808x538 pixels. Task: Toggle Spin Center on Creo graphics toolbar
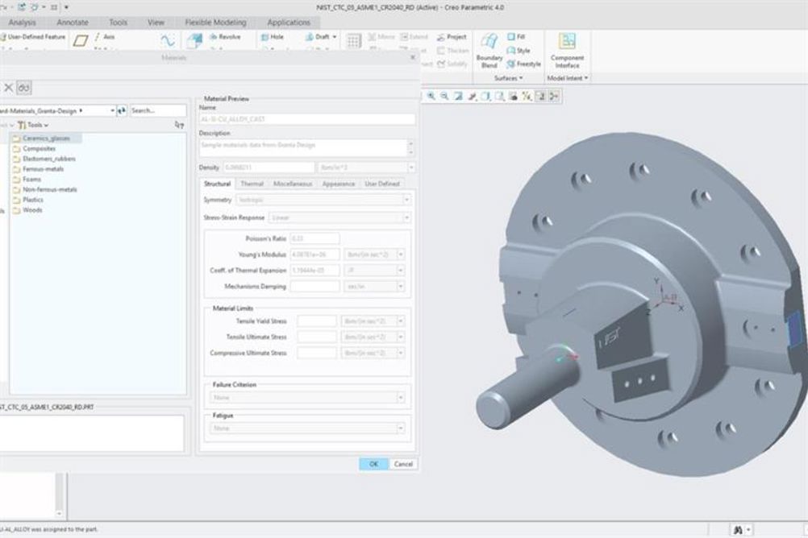(x=554, y=96)
